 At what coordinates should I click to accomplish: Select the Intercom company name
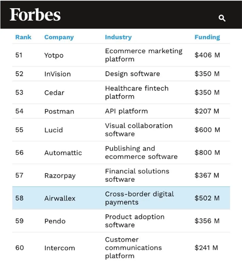click(60, 248)
